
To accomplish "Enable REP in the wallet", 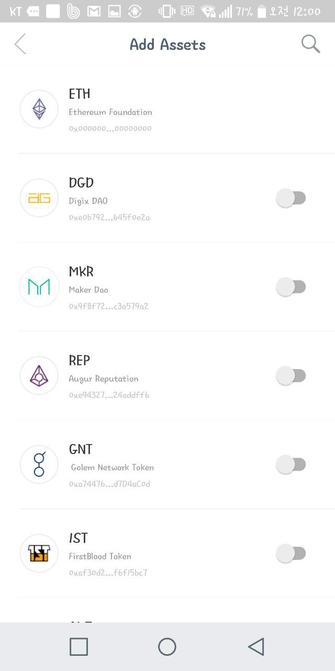I will [x=292, y=375].
